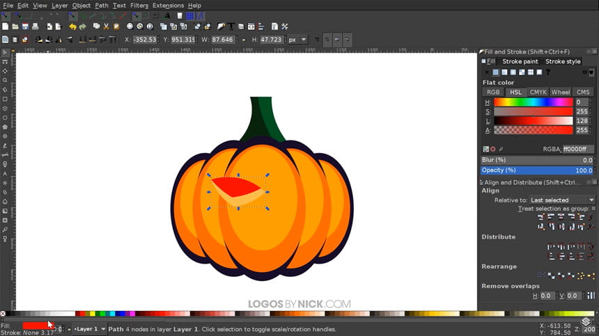Click the Print icon

pyautogui.click(x=35, y=26)
